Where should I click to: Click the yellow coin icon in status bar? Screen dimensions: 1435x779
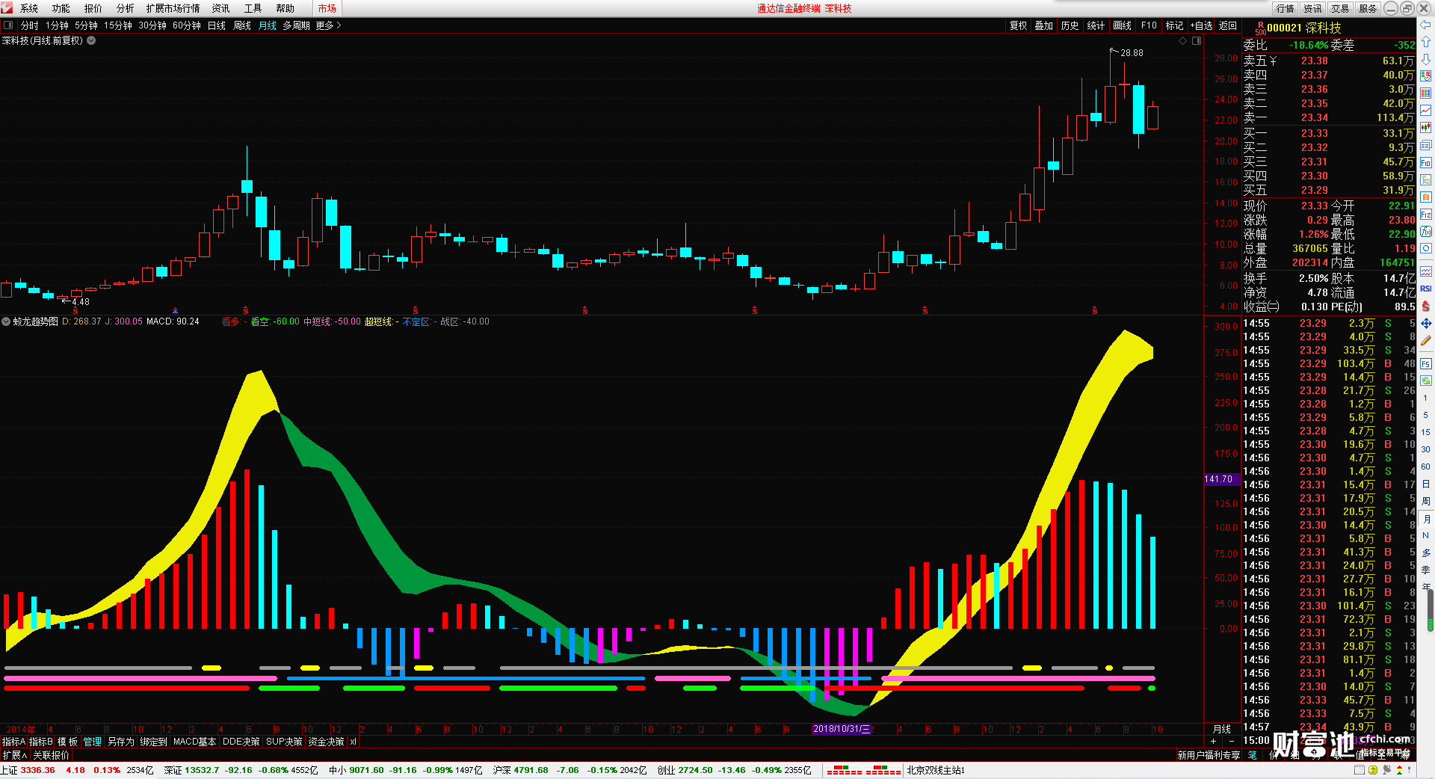tap(1373, 770)
